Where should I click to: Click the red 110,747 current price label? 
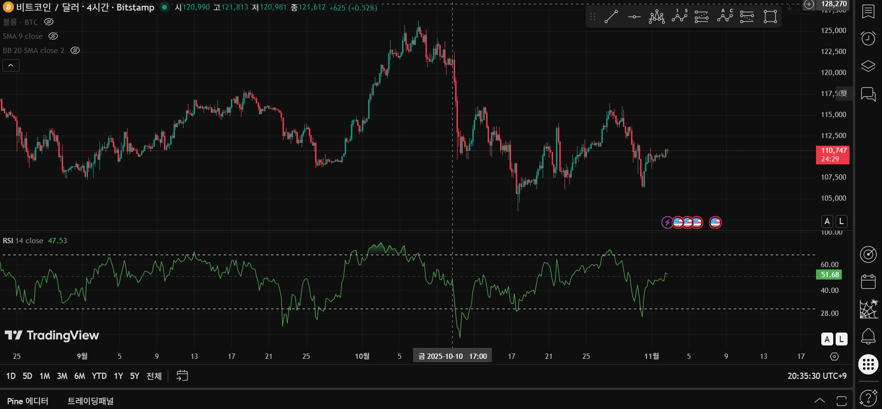point(833,155)
